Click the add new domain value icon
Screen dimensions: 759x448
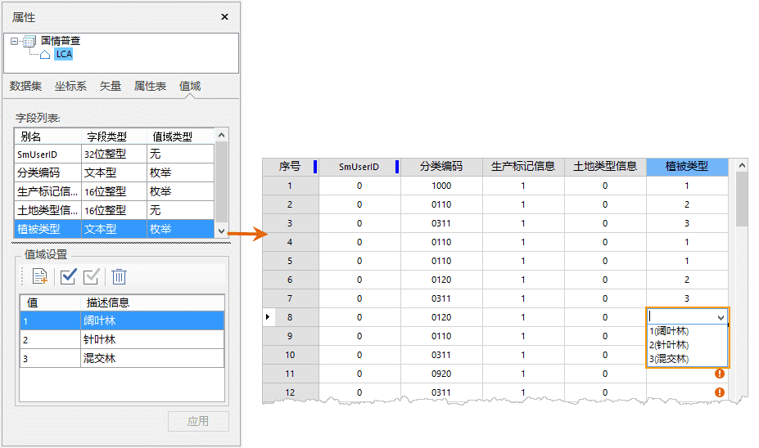coord(39,276)
